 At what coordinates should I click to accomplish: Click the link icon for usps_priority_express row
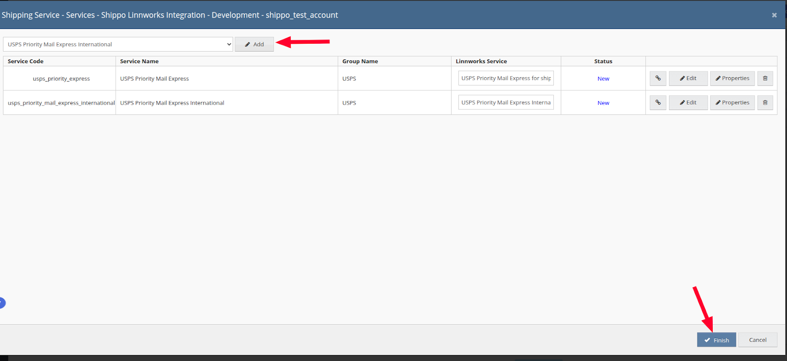pyautogui.click(x=658, y=78)
